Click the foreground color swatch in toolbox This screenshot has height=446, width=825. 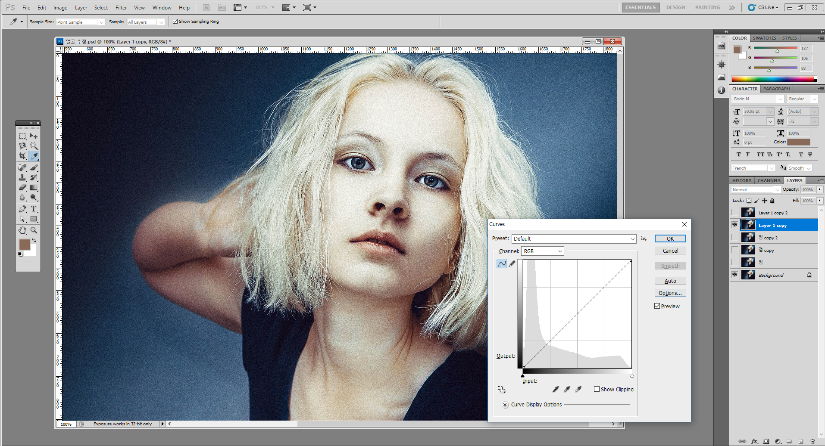pyautogui.click(x=24, y=245)
